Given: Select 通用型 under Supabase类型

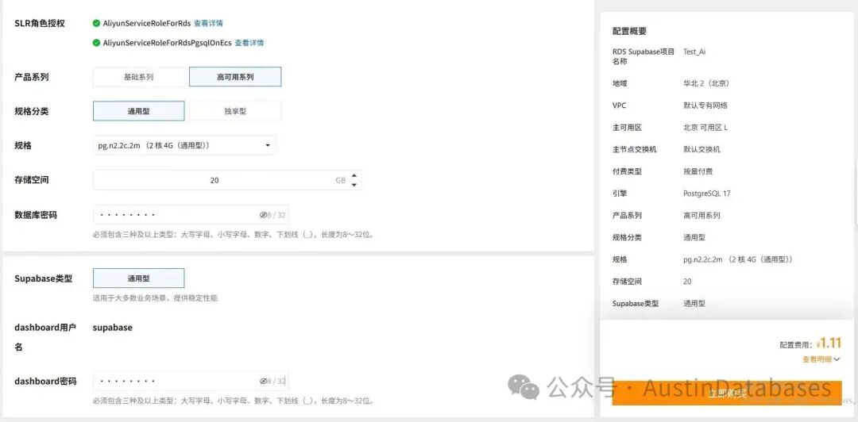Looking at the screenshot, I should click(x=138, y=278).
